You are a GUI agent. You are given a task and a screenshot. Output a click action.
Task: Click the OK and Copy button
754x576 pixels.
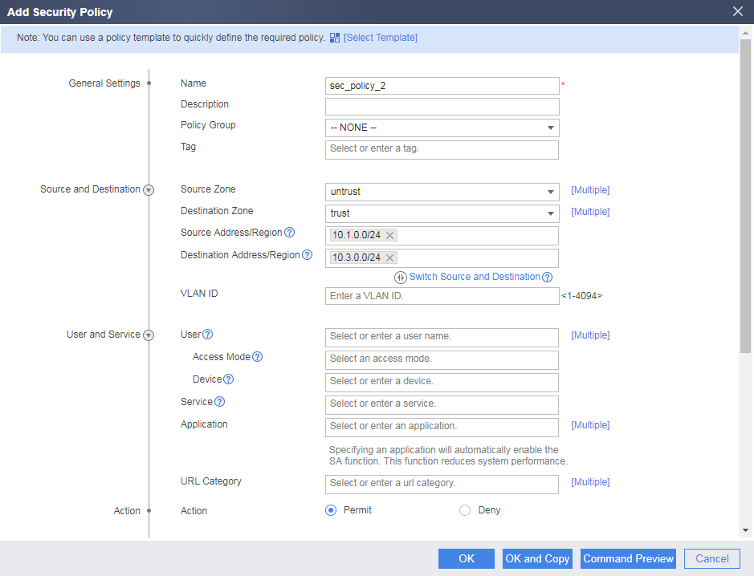[x=537, y=558]
